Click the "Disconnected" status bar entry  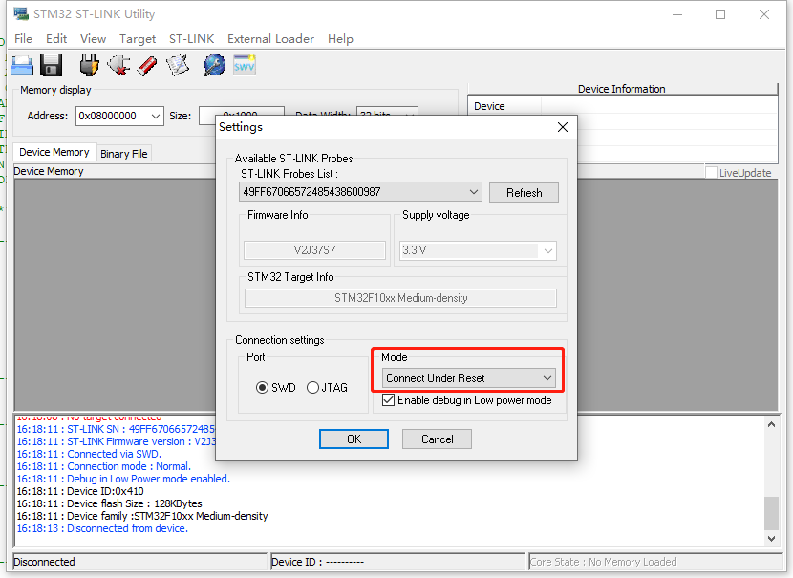point(139,562)
